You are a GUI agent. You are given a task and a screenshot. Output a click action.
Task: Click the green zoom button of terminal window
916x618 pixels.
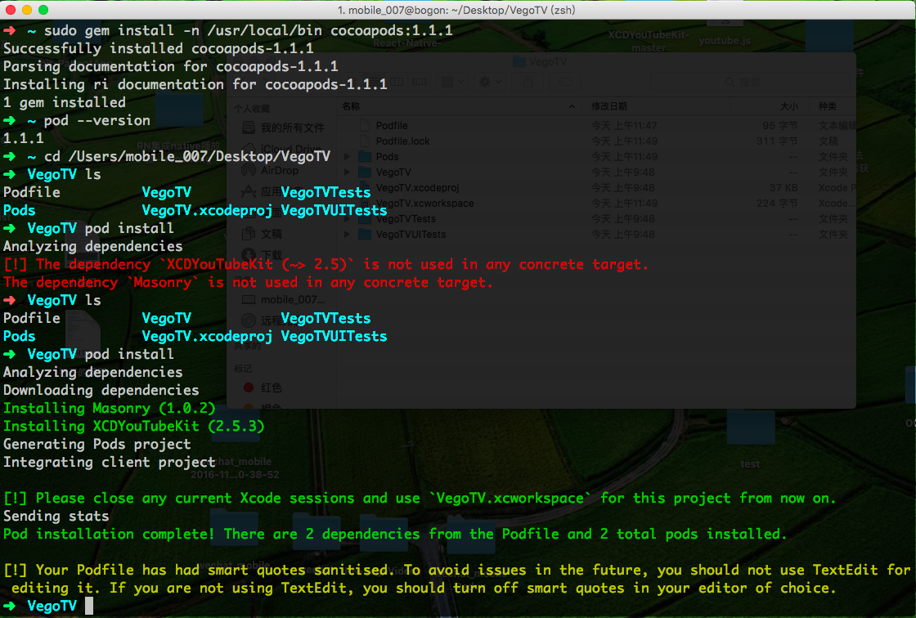[x=43, y=10]
